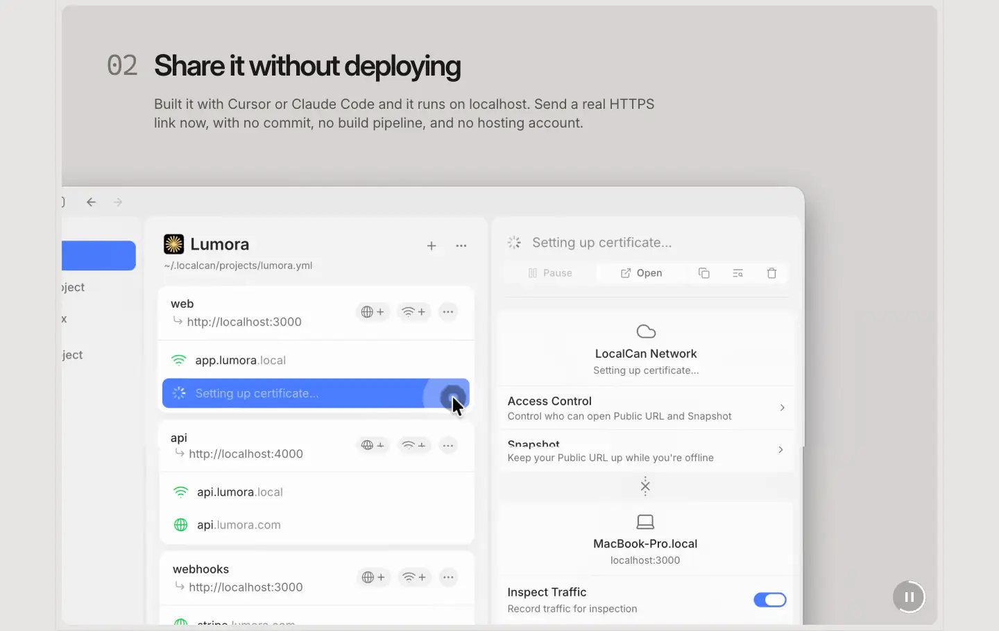Pause the demo video playback
This screenshot has width=999, height=631.
tap(909, 597)
